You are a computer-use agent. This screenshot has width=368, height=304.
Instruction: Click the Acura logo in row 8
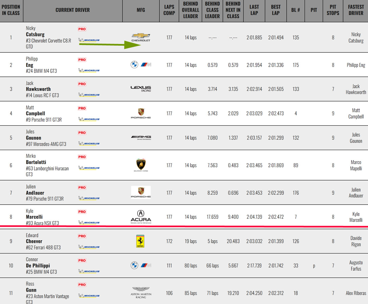[141, 217]
